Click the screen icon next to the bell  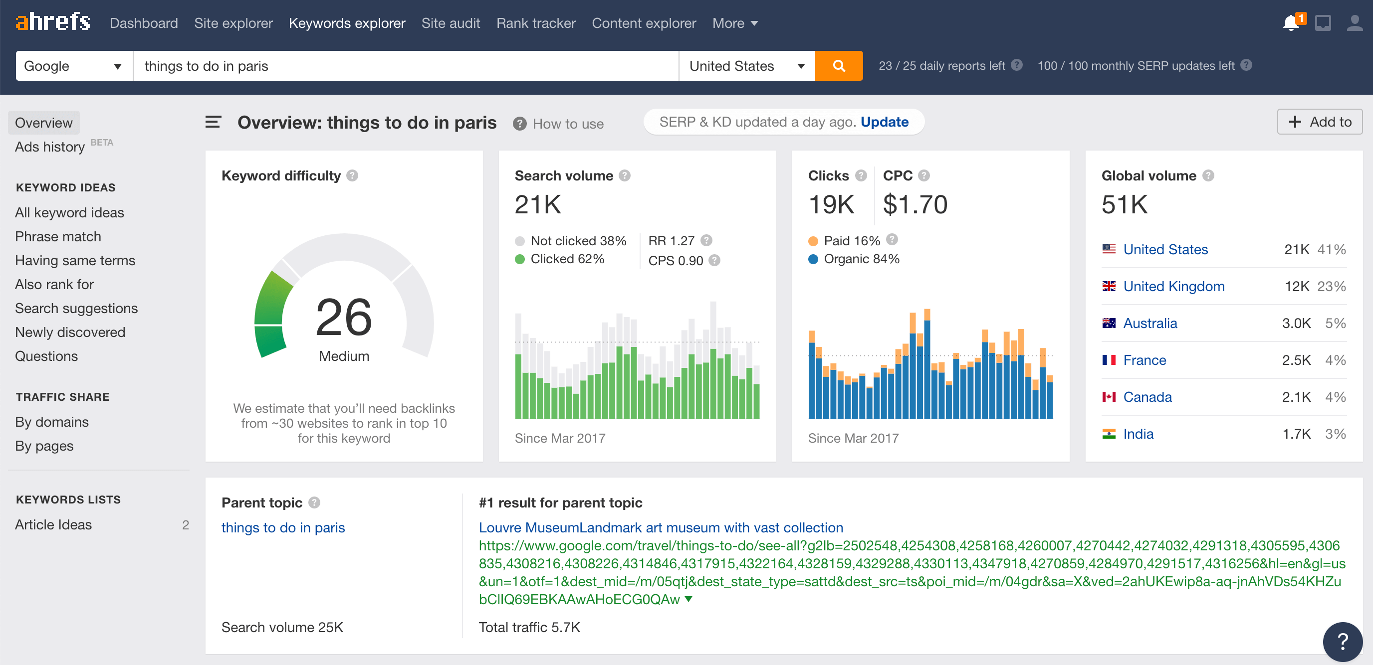tap(1323, 22)
